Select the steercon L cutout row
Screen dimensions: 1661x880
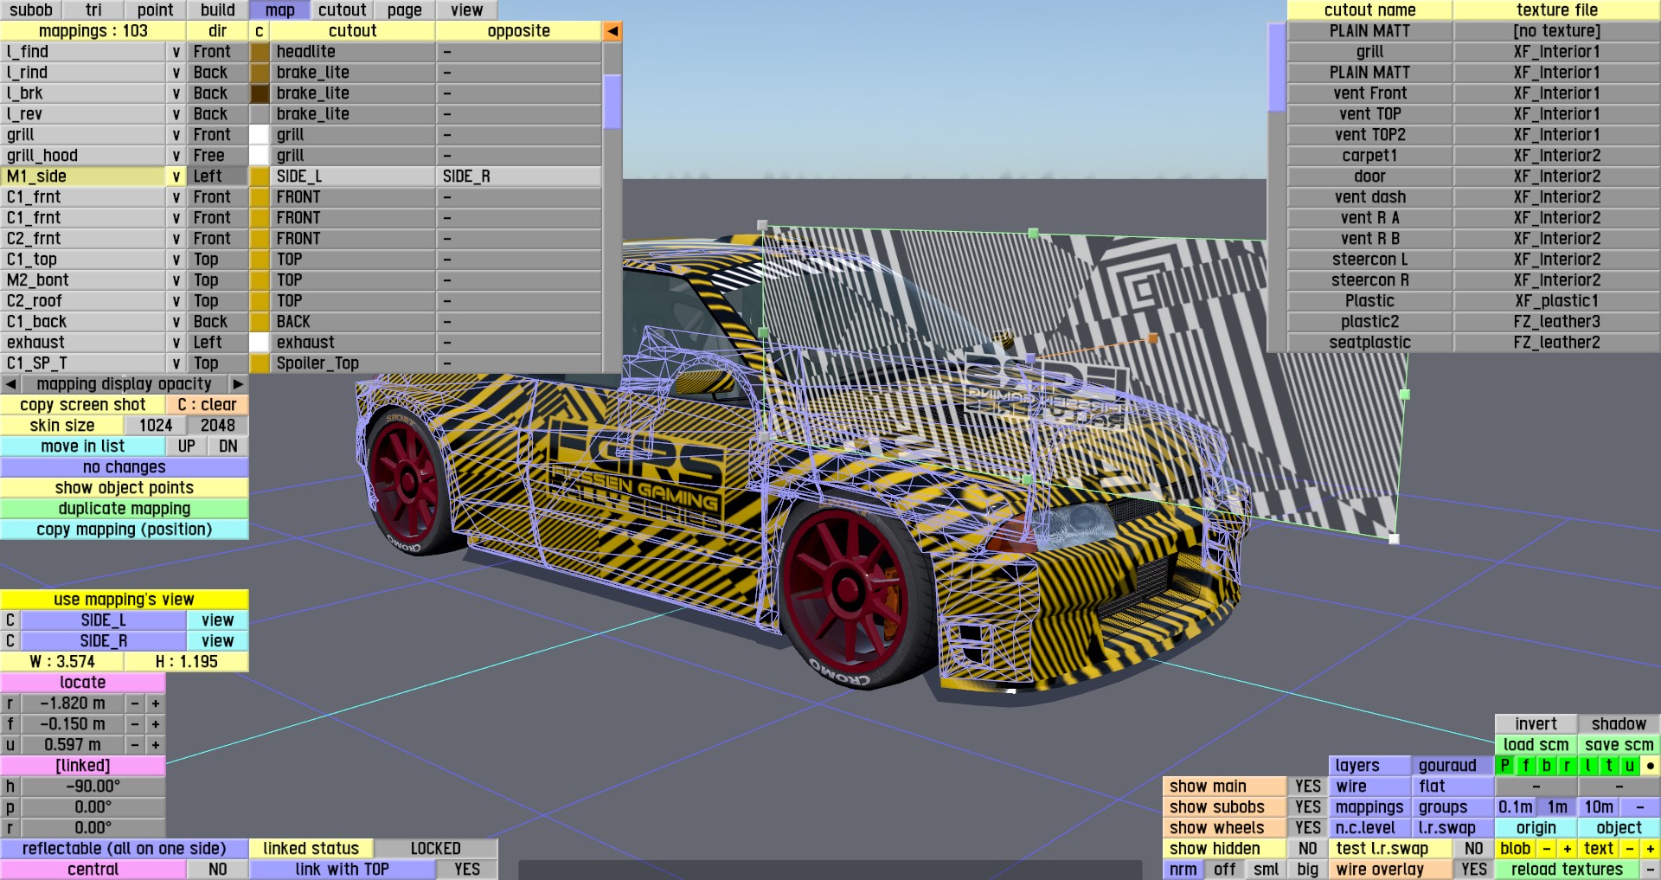pos(1370,260)
